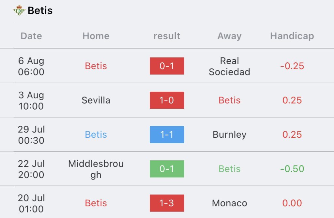The image size is (334, 218).
Task: Open the Betis team title
Action: 40,10
